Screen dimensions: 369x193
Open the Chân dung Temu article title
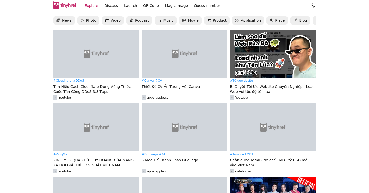click(x=269, y=163)
